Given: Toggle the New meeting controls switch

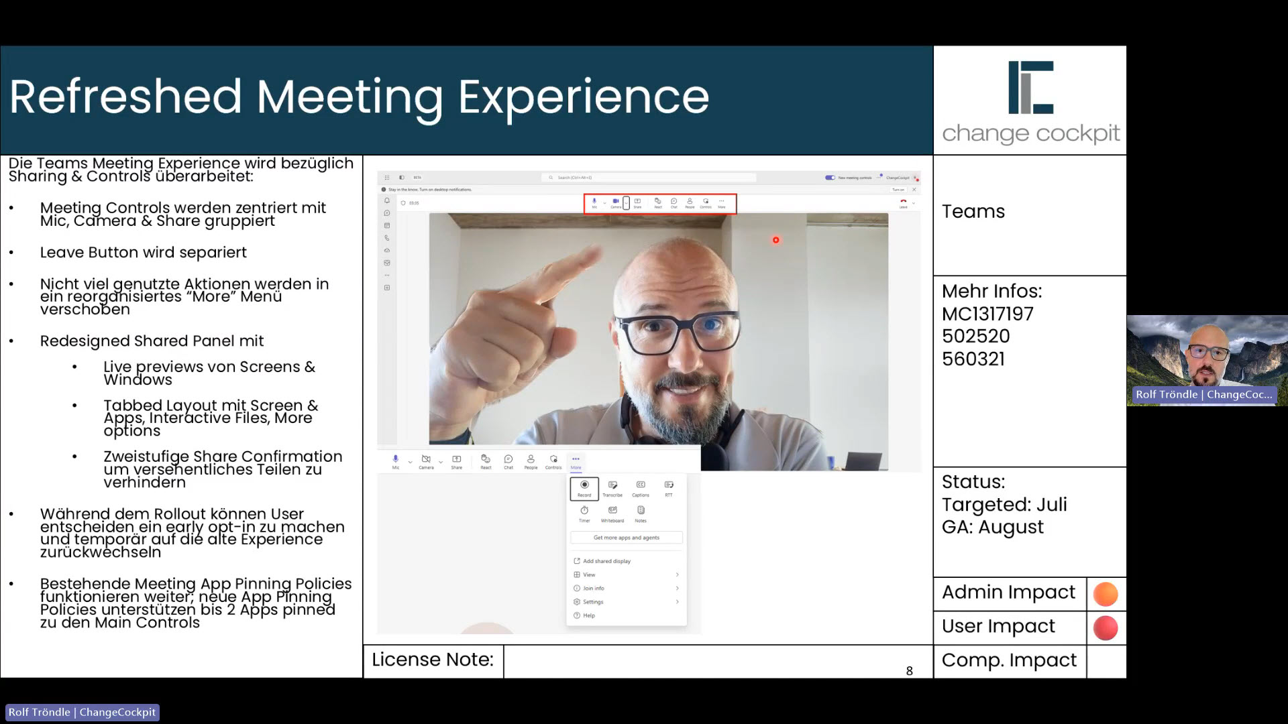Looking at the screenshot, I should [x=830, y=178].
